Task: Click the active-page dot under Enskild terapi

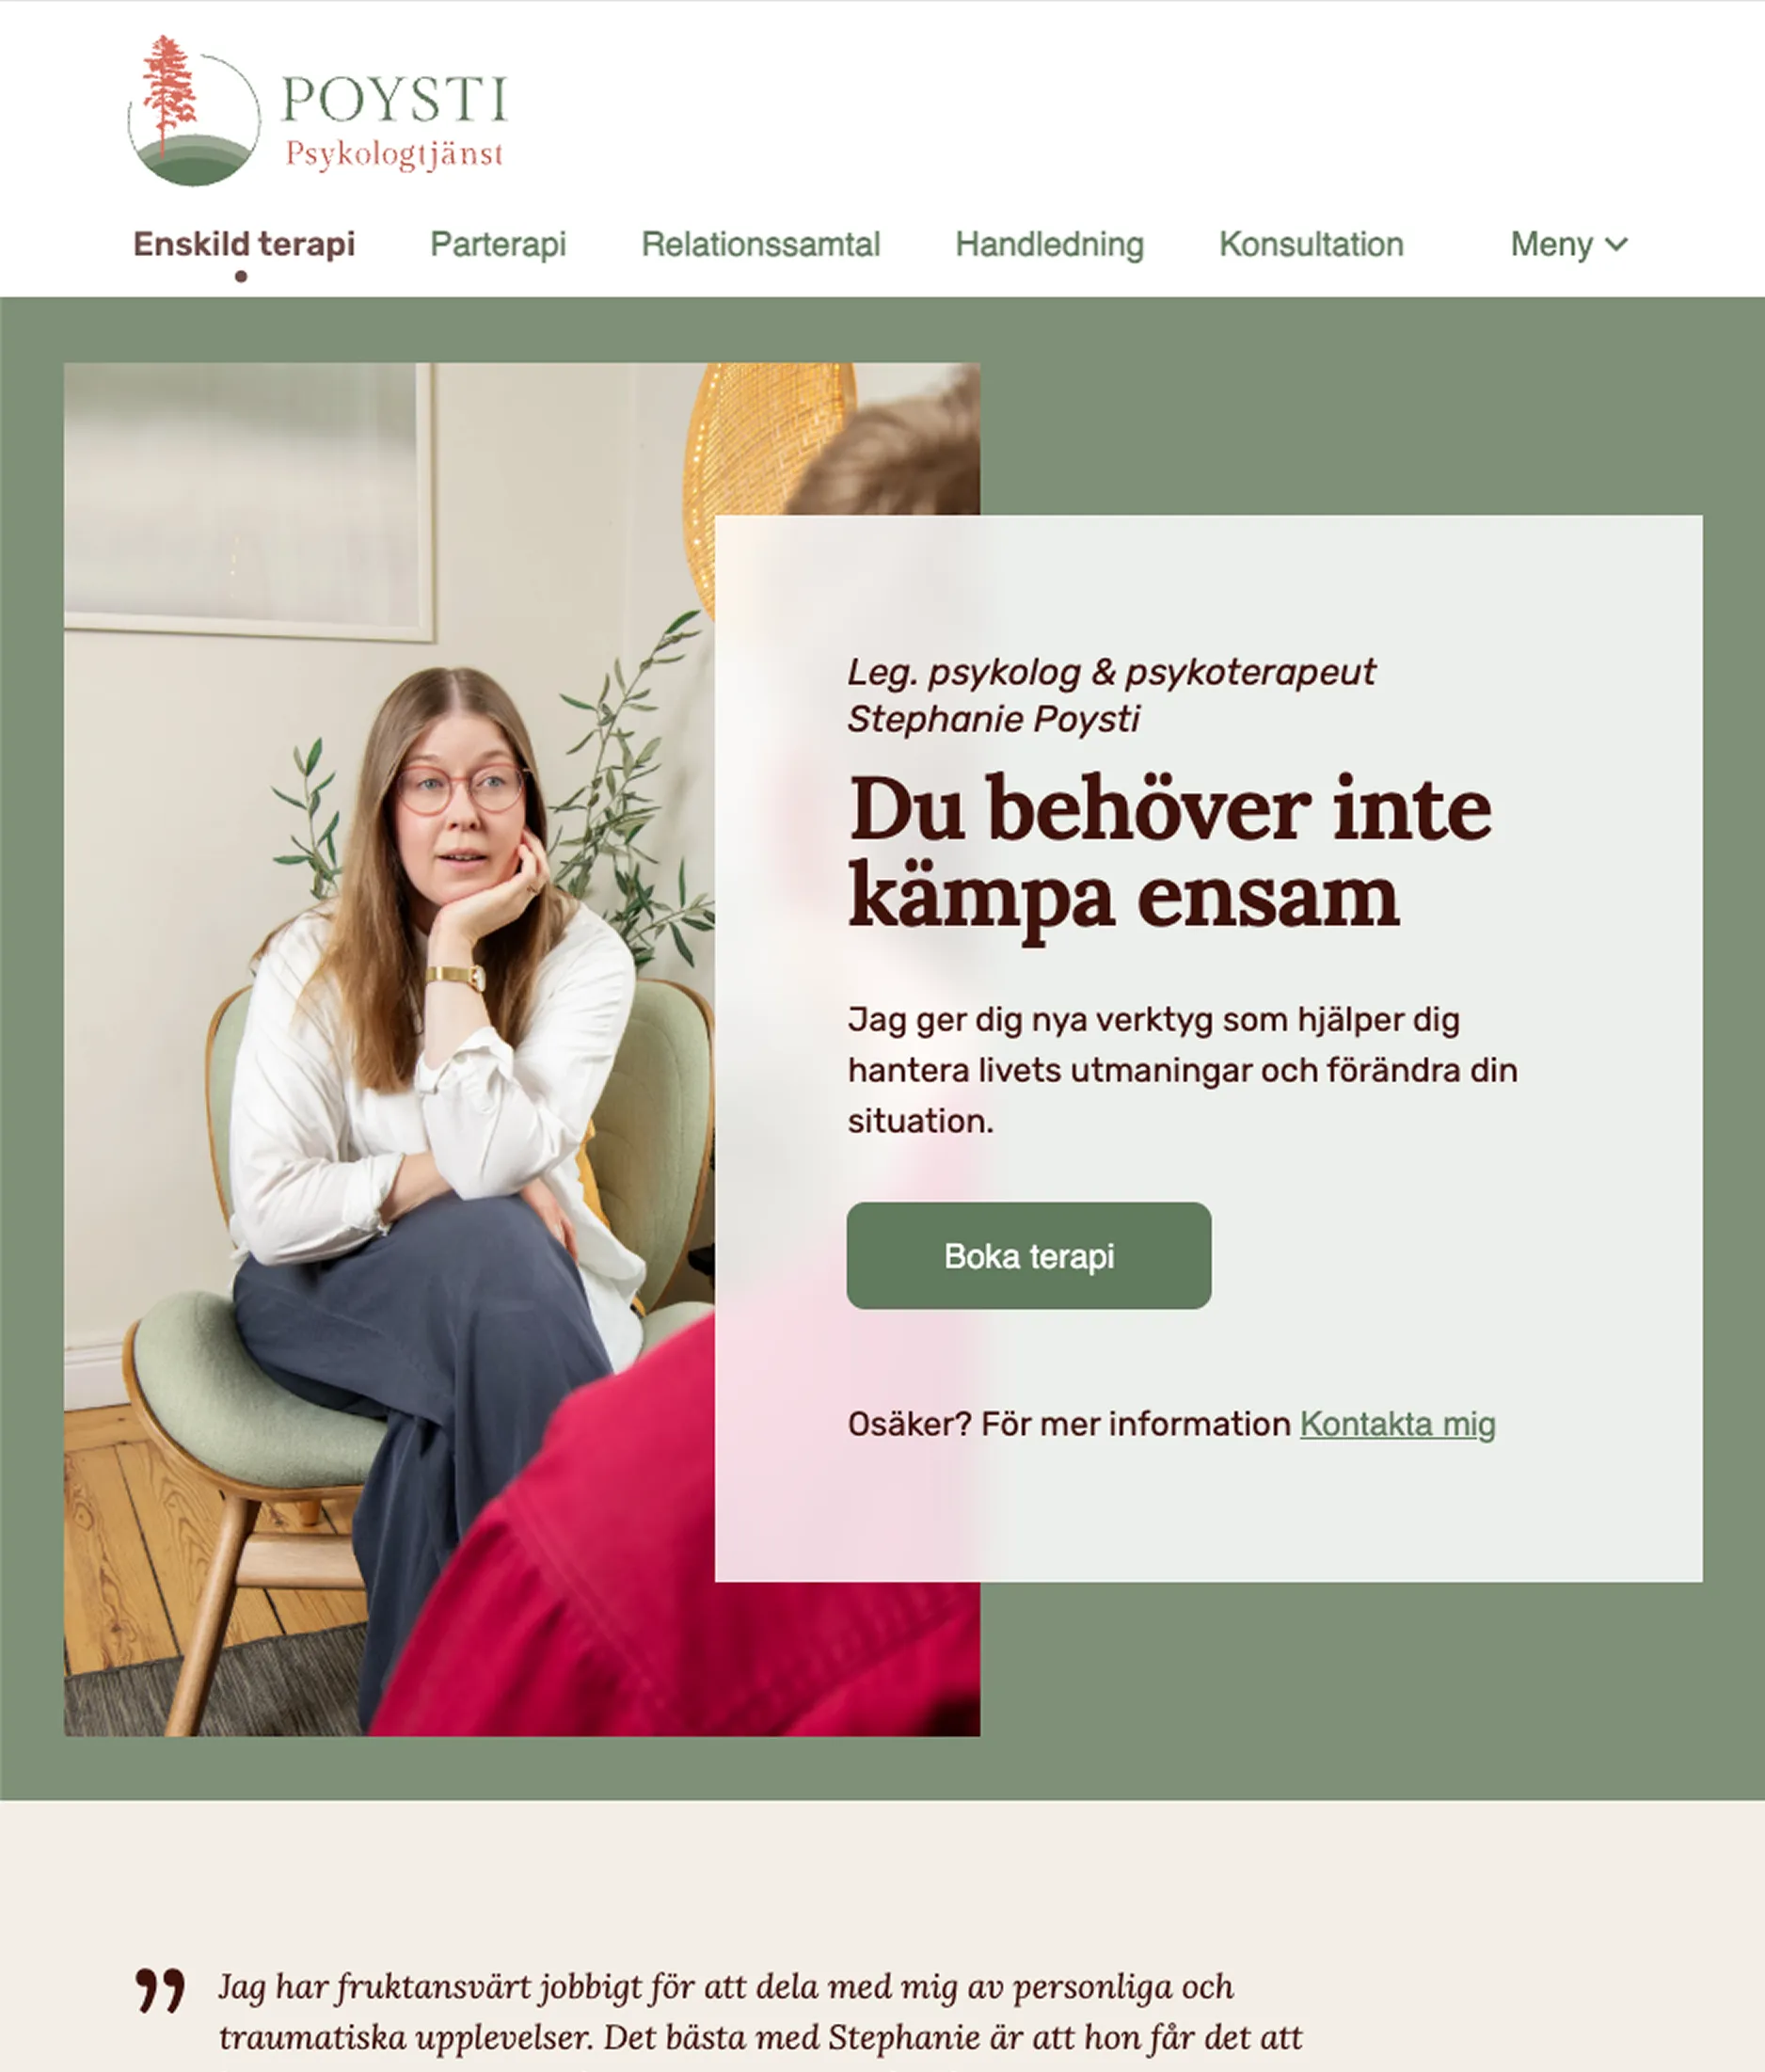Action: pos(241,277)
